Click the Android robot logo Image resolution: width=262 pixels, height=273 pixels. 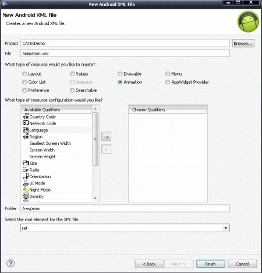coord(248,22)
